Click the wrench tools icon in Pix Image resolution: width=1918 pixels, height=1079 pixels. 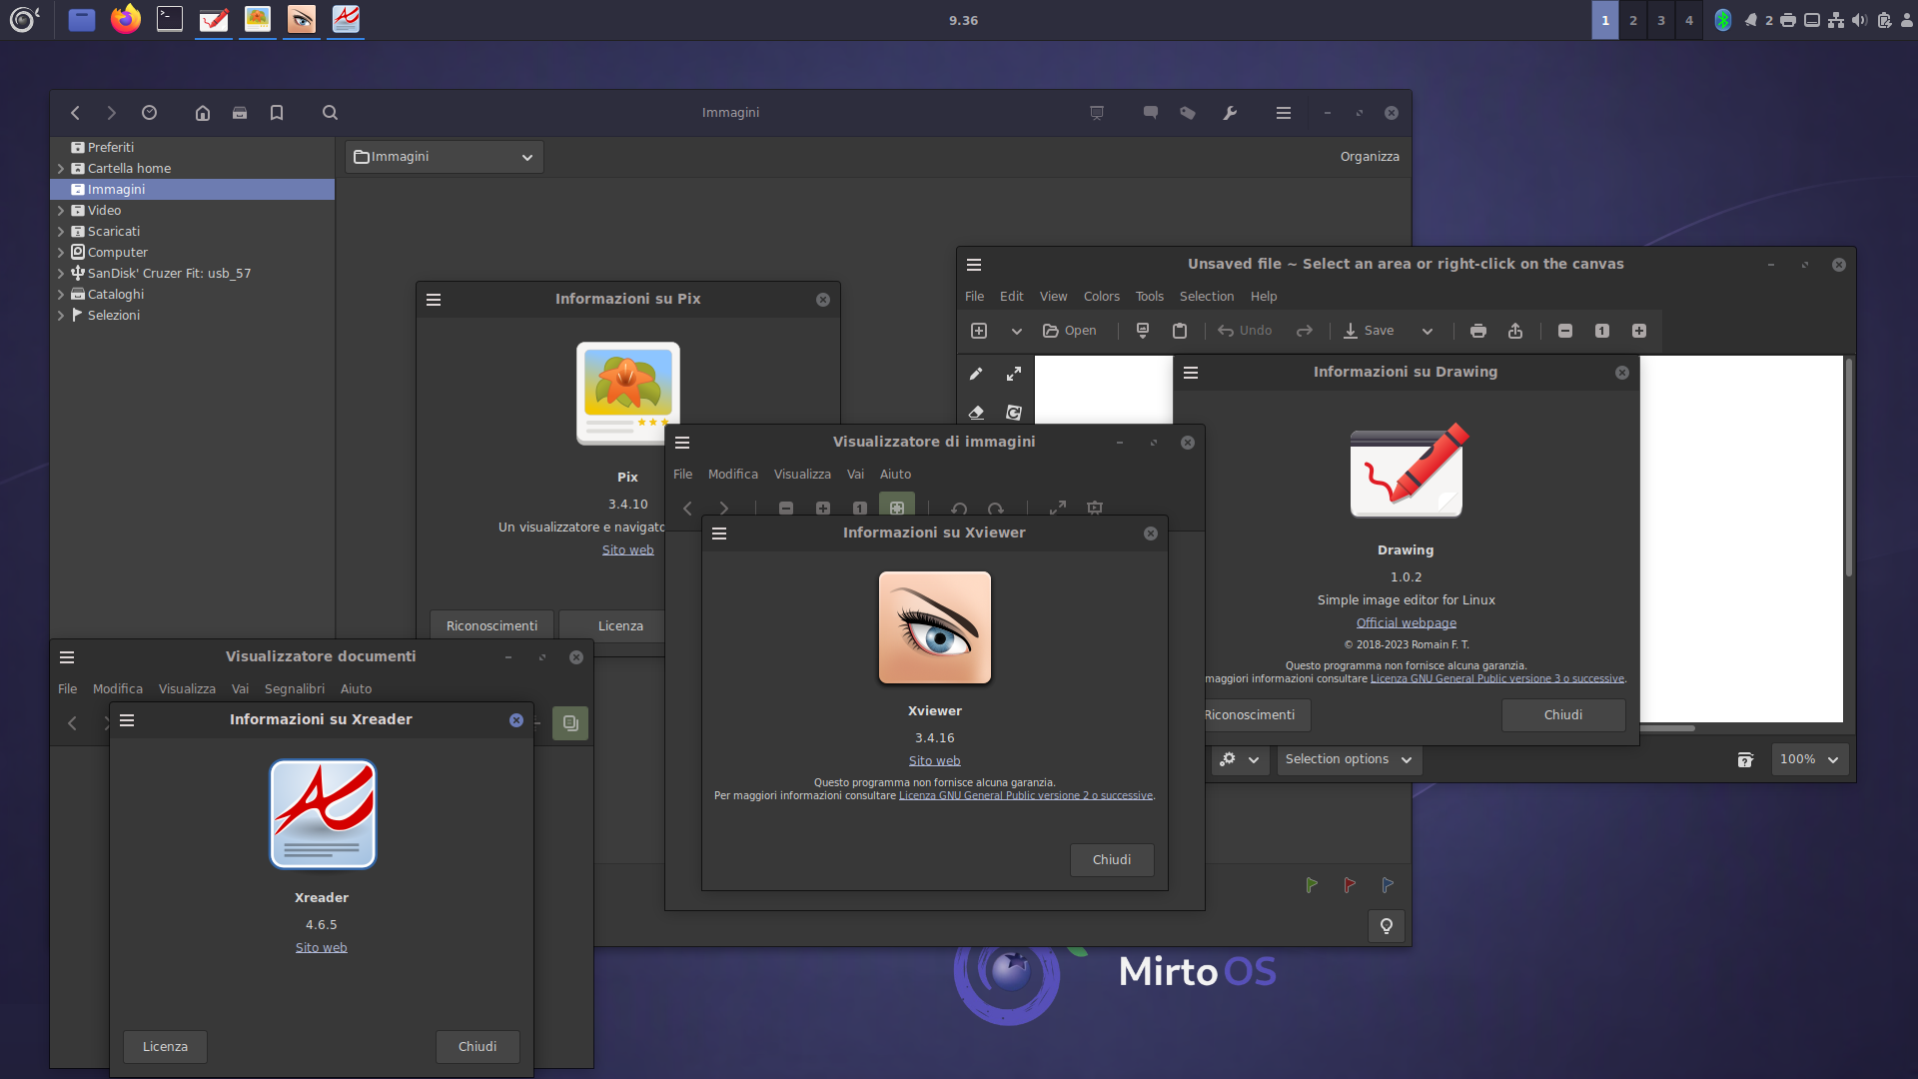[x=1230, y=113]
